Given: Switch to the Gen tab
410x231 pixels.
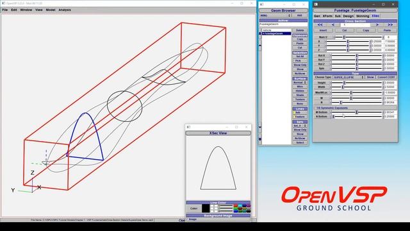Looking at the screenshot, I should coord(317,16).
